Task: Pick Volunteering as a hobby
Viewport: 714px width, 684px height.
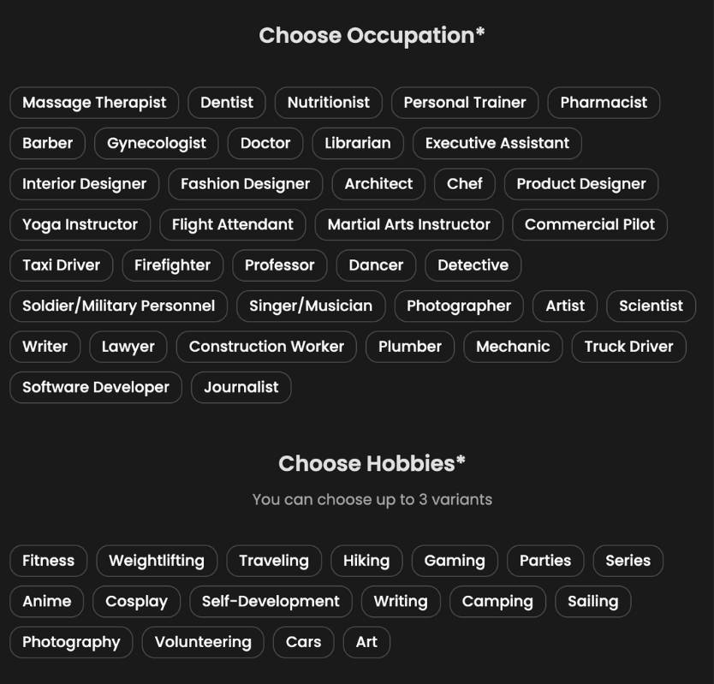Action: (202, 642)
